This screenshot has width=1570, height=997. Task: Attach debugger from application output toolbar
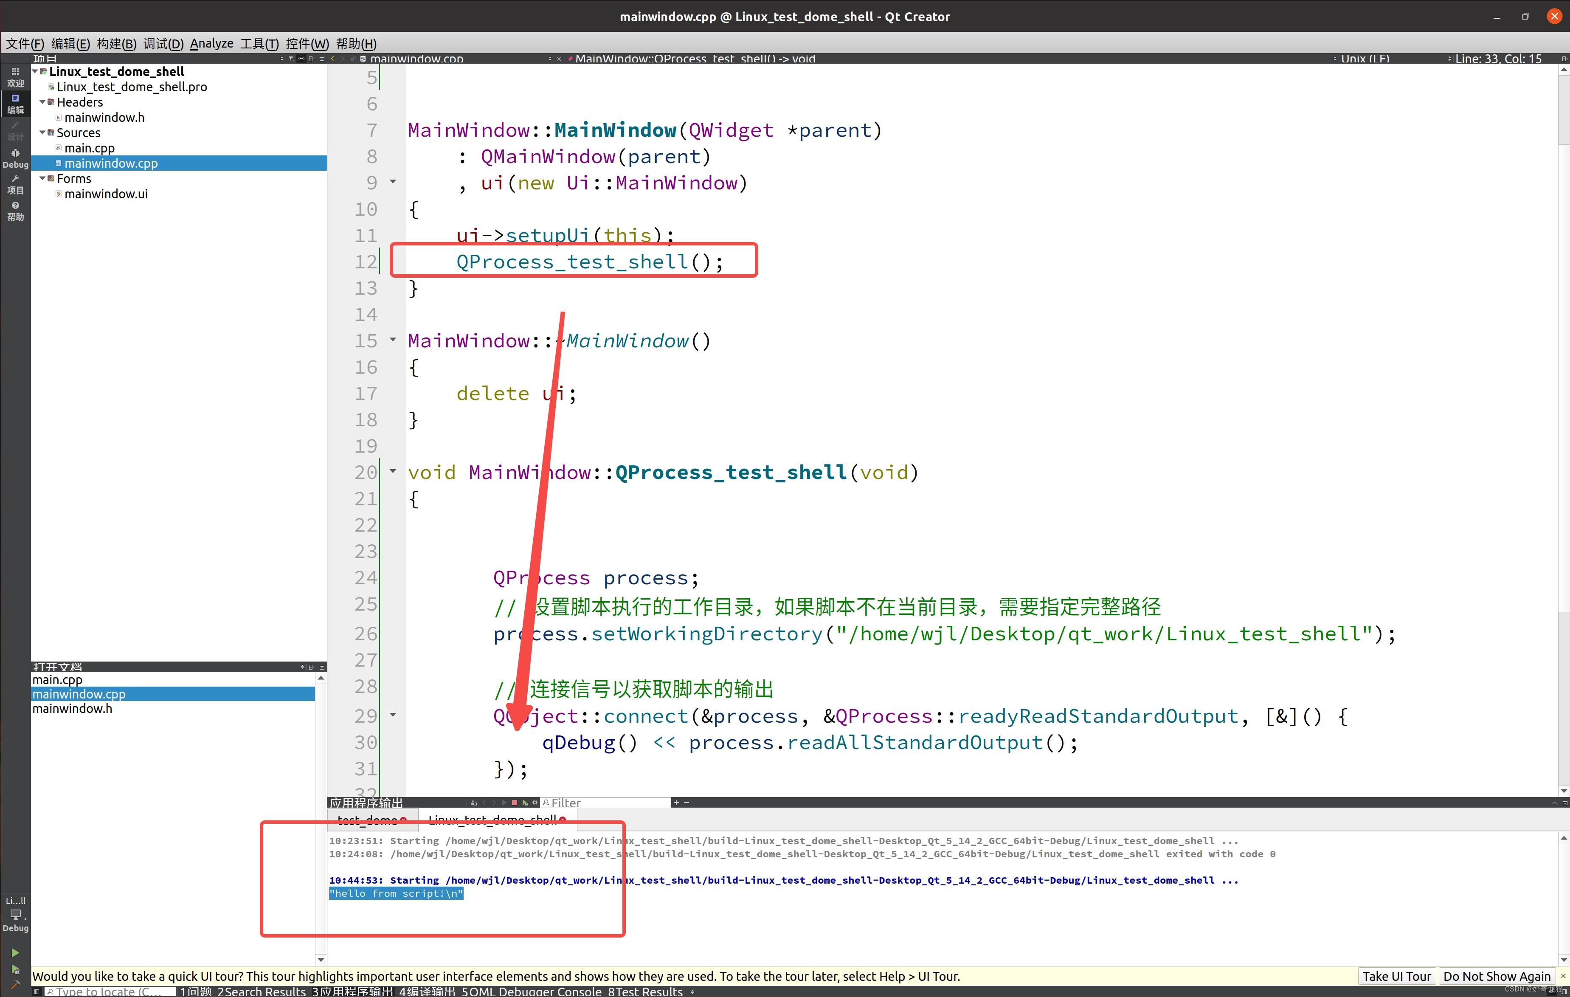525,803
